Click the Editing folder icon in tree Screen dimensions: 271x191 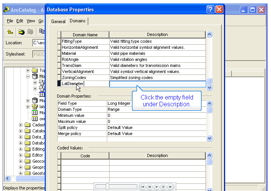28,149
